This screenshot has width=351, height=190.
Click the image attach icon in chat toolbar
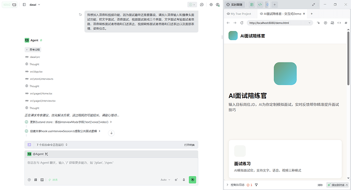coord(42,180)
